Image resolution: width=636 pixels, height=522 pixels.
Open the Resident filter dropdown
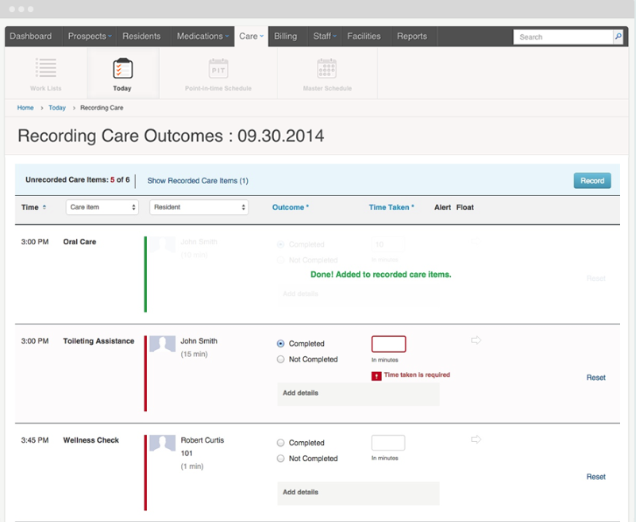(x=199, y=207)
